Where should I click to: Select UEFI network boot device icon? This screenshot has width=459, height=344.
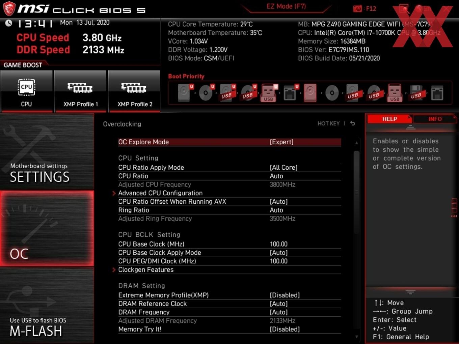point(290,93)
